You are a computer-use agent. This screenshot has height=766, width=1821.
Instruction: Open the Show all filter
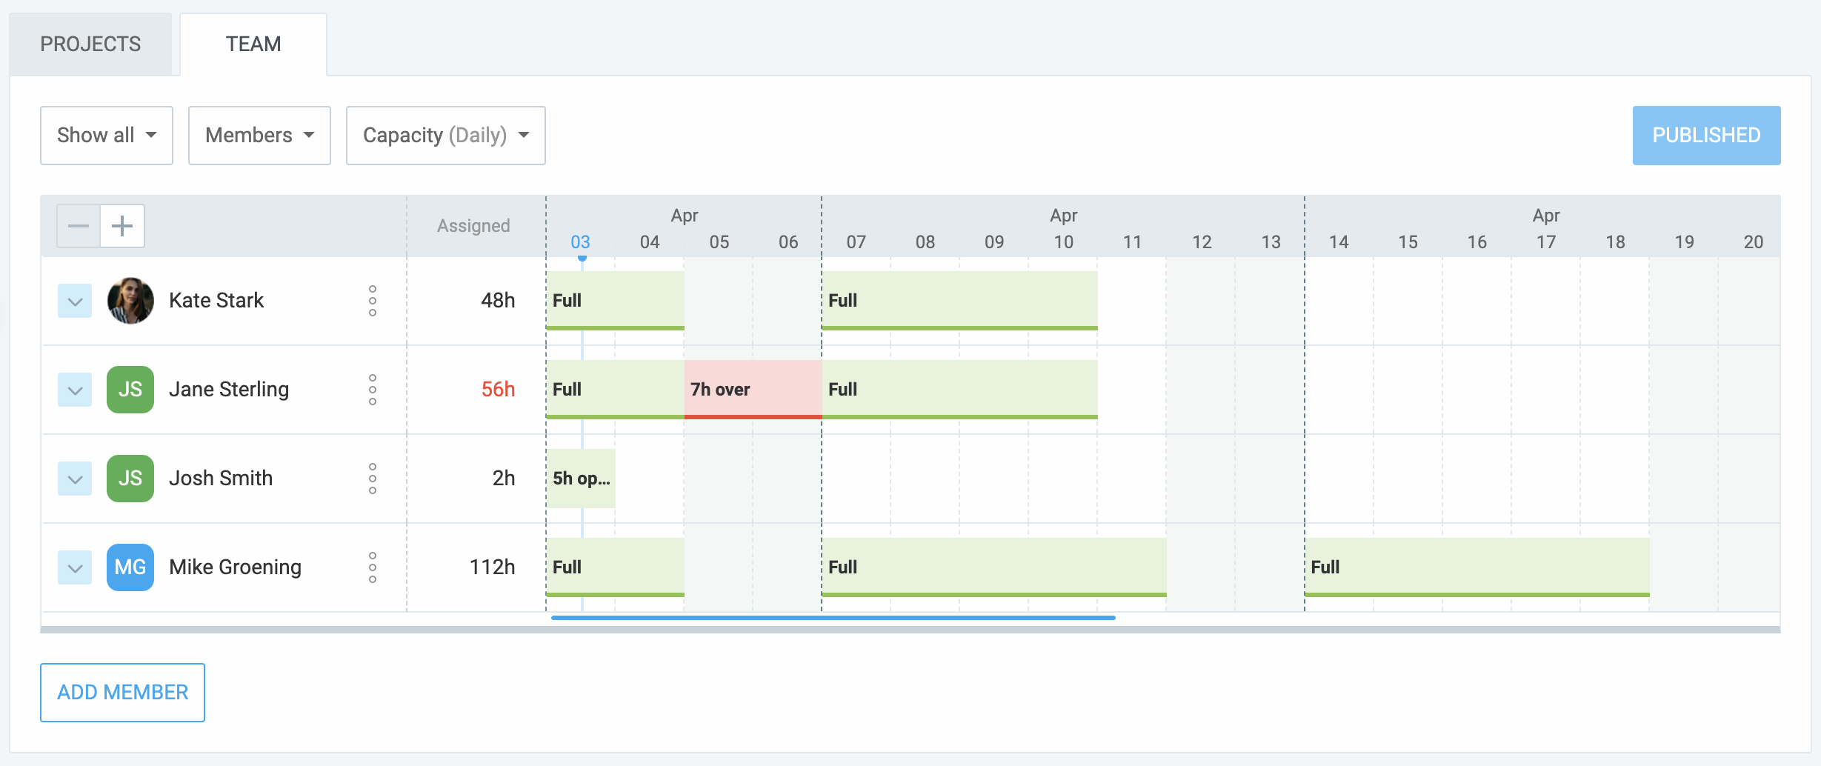click(106, 135)
